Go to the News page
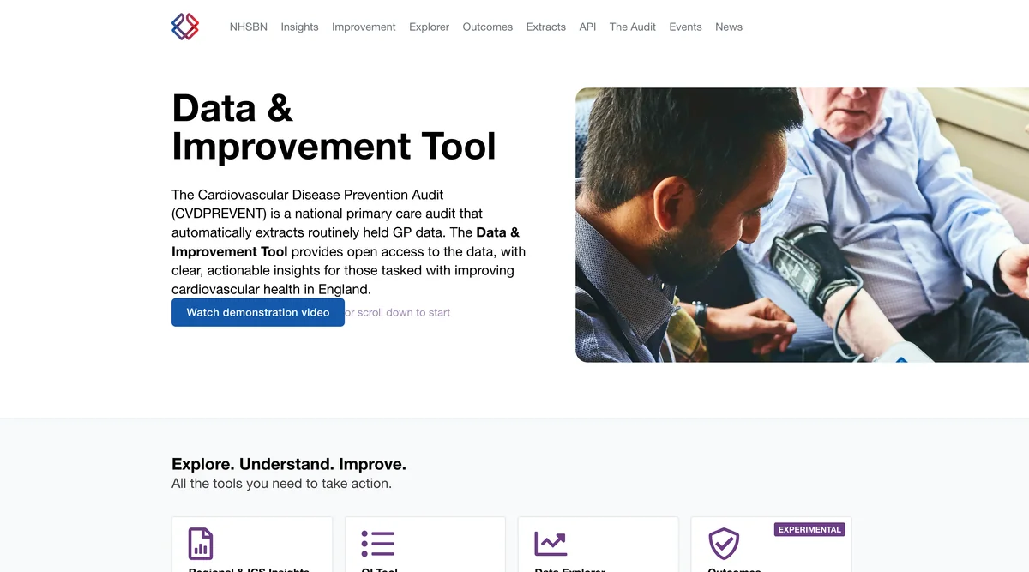Image resolution: width=1029 pixels, height=572 pixels. pyautogui.click(x=729, y=27)
